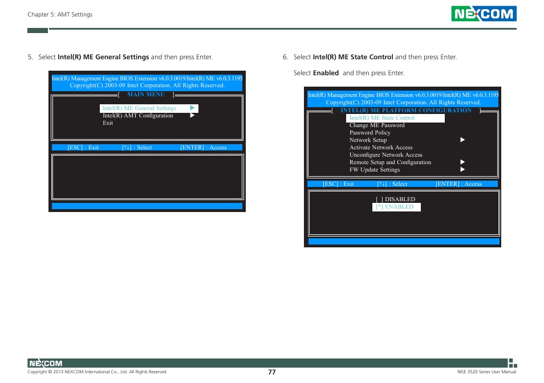
Task: Click the 'Select Enabled and then press Enter' line
Action: 348,73
